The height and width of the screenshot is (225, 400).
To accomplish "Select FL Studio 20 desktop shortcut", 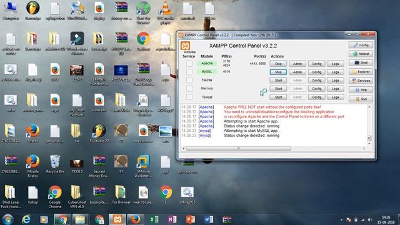I will tap(99, 133).
